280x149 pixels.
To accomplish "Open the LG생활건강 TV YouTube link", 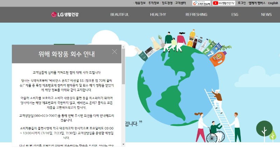I will click(x=224, y=3).
